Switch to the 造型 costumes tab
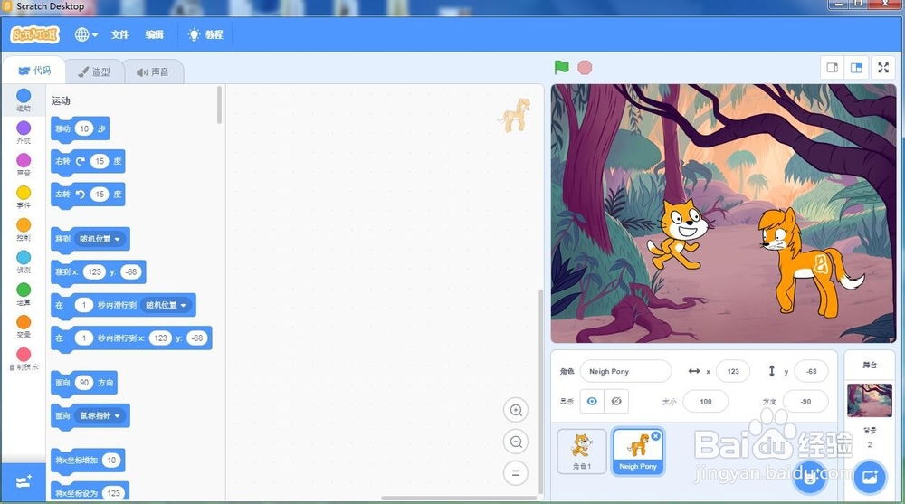The width and height of the screenshot is (905, 504). coord(94,71)
